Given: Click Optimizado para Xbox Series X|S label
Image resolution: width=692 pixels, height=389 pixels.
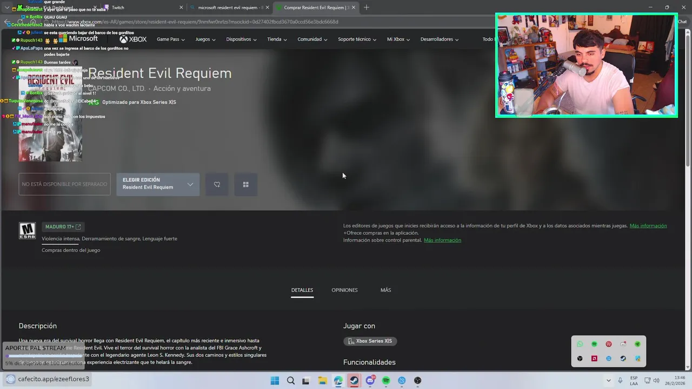Looking at the screenshot, I should 139,102.
